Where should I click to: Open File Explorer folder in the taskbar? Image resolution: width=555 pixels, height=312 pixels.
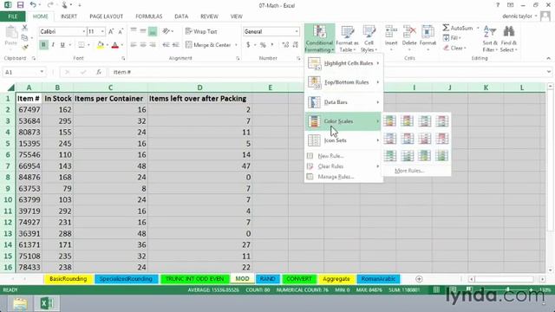(x=20, y=303)
